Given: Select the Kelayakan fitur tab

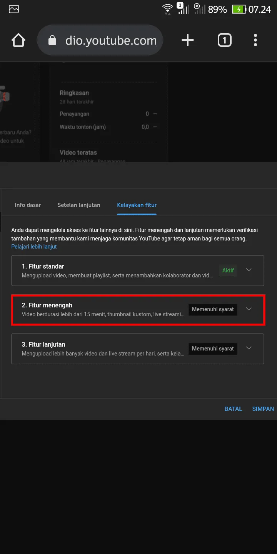Looking at the screenshot, I should pos(137,205).
